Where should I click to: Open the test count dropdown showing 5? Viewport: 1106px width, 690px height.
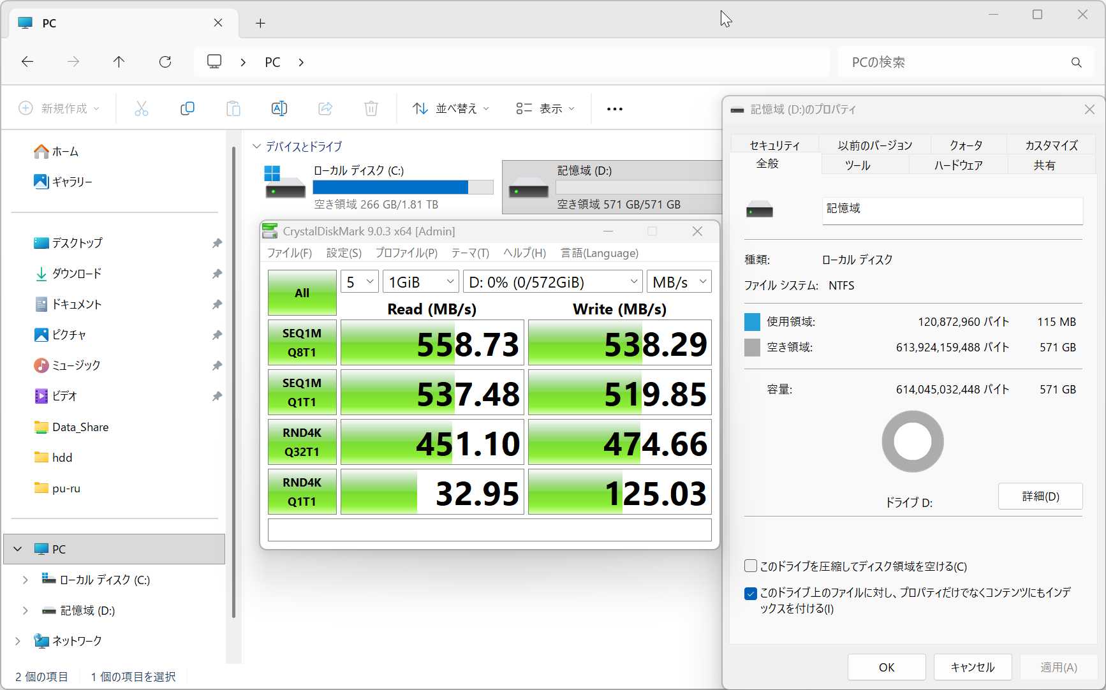(x=360, y=282)
